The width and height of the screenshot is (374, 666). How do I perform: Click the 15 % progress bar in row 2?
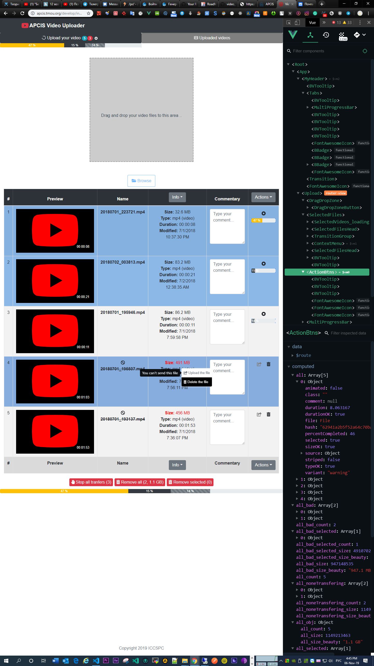(x=263, y=271)
